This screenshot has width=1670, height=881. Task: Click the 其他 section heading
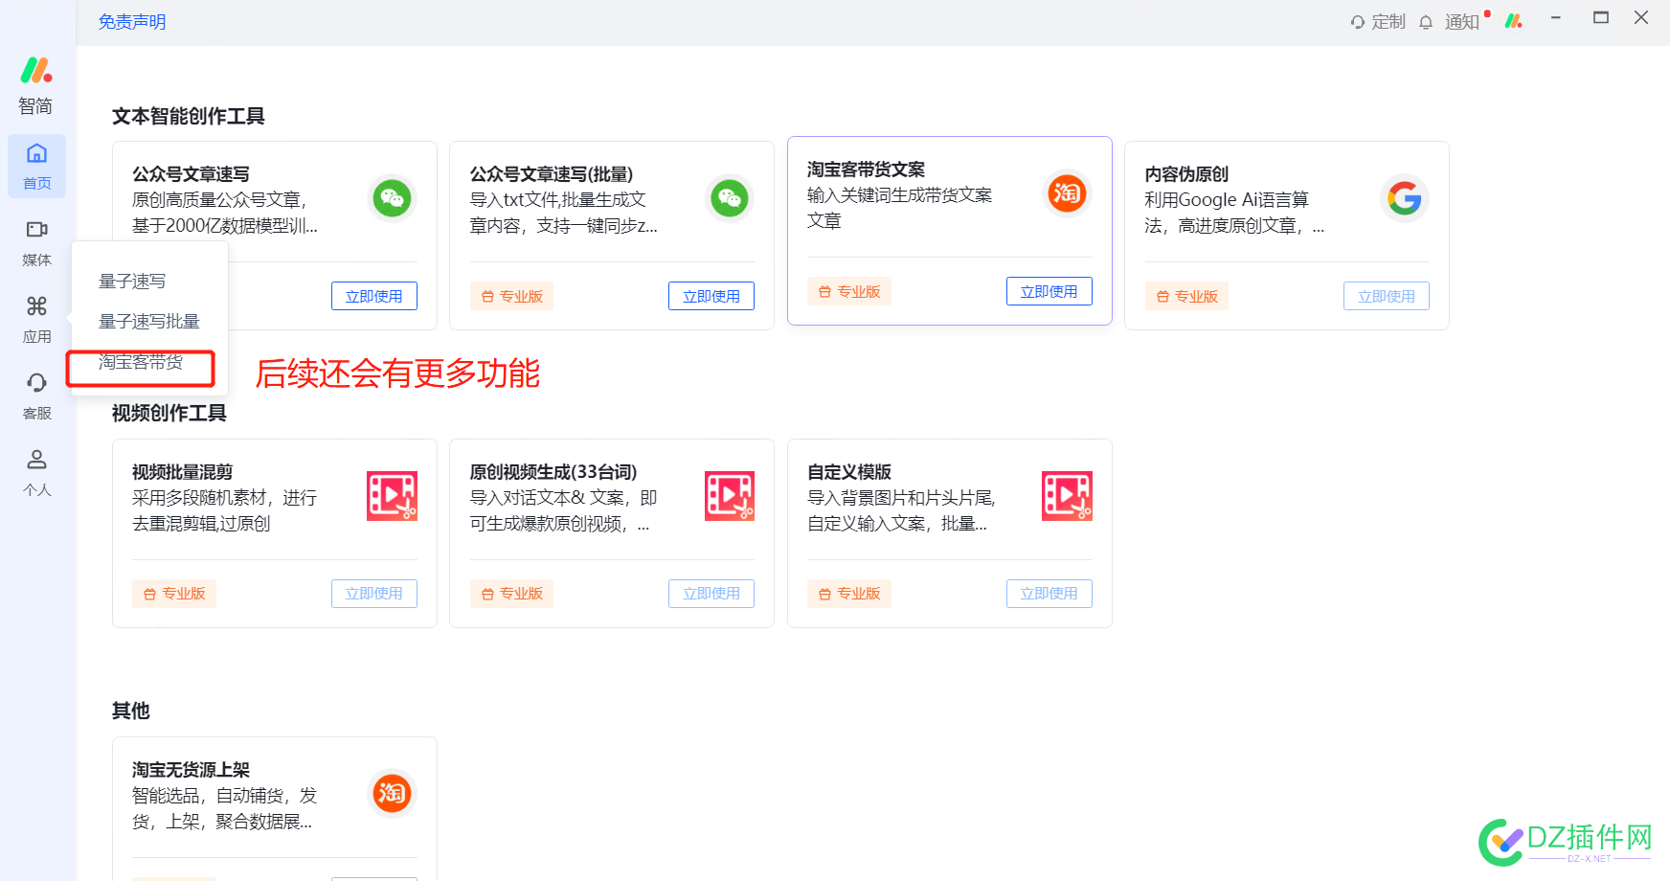click(x=131, y=711)
